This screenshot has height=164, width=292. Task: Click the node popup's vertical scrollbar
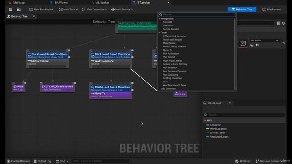tap(235, 54)
